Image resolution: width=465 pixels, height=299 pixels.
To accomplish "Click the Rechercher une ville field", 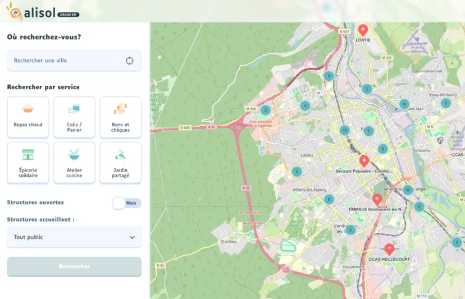I will 67,61.
